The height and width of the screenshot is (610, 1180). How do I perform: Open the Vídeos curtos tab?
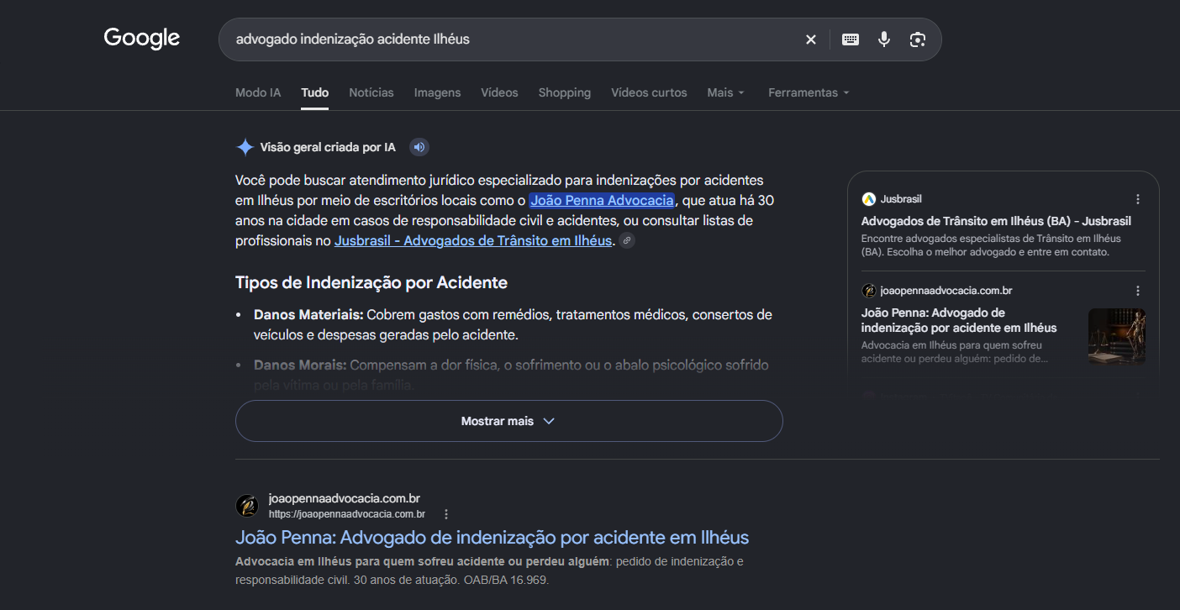[x=649, y=92]
